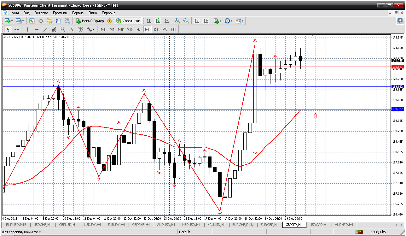
Task: Select the Fibonacci Retracement tool
Action: pos(63,29)
